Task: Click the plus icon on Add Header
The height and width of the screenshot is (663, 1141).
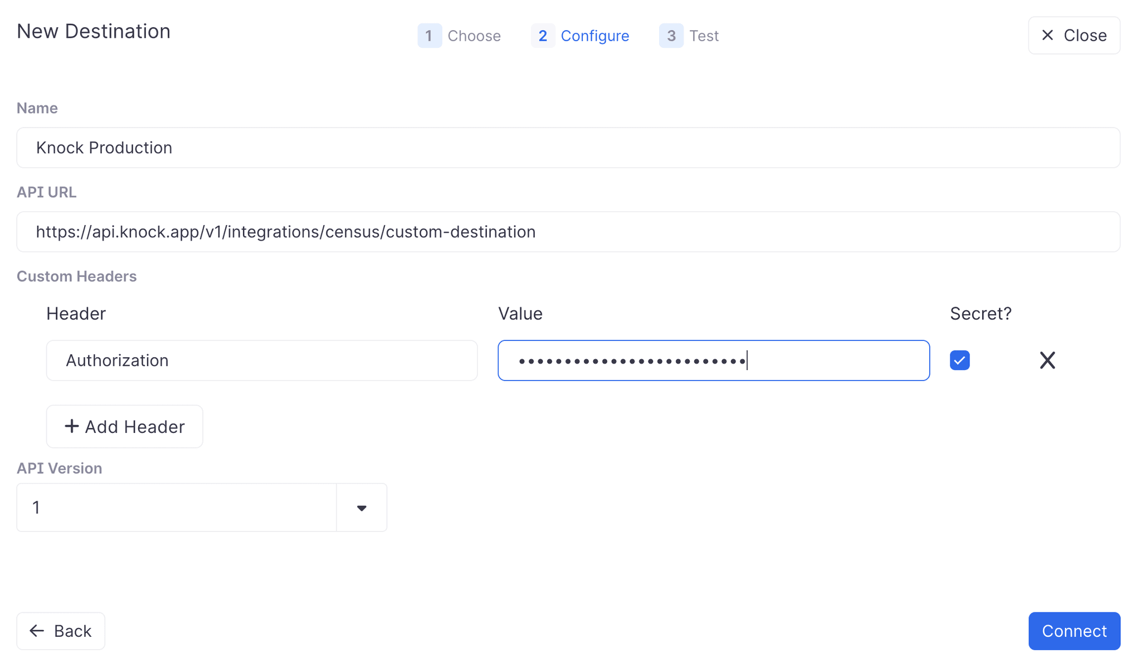Action: 72,426
